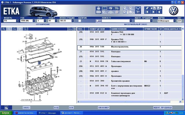This screenshot has height=115, width=185.
Task: Click the БОК button
Action: point(71,108)
